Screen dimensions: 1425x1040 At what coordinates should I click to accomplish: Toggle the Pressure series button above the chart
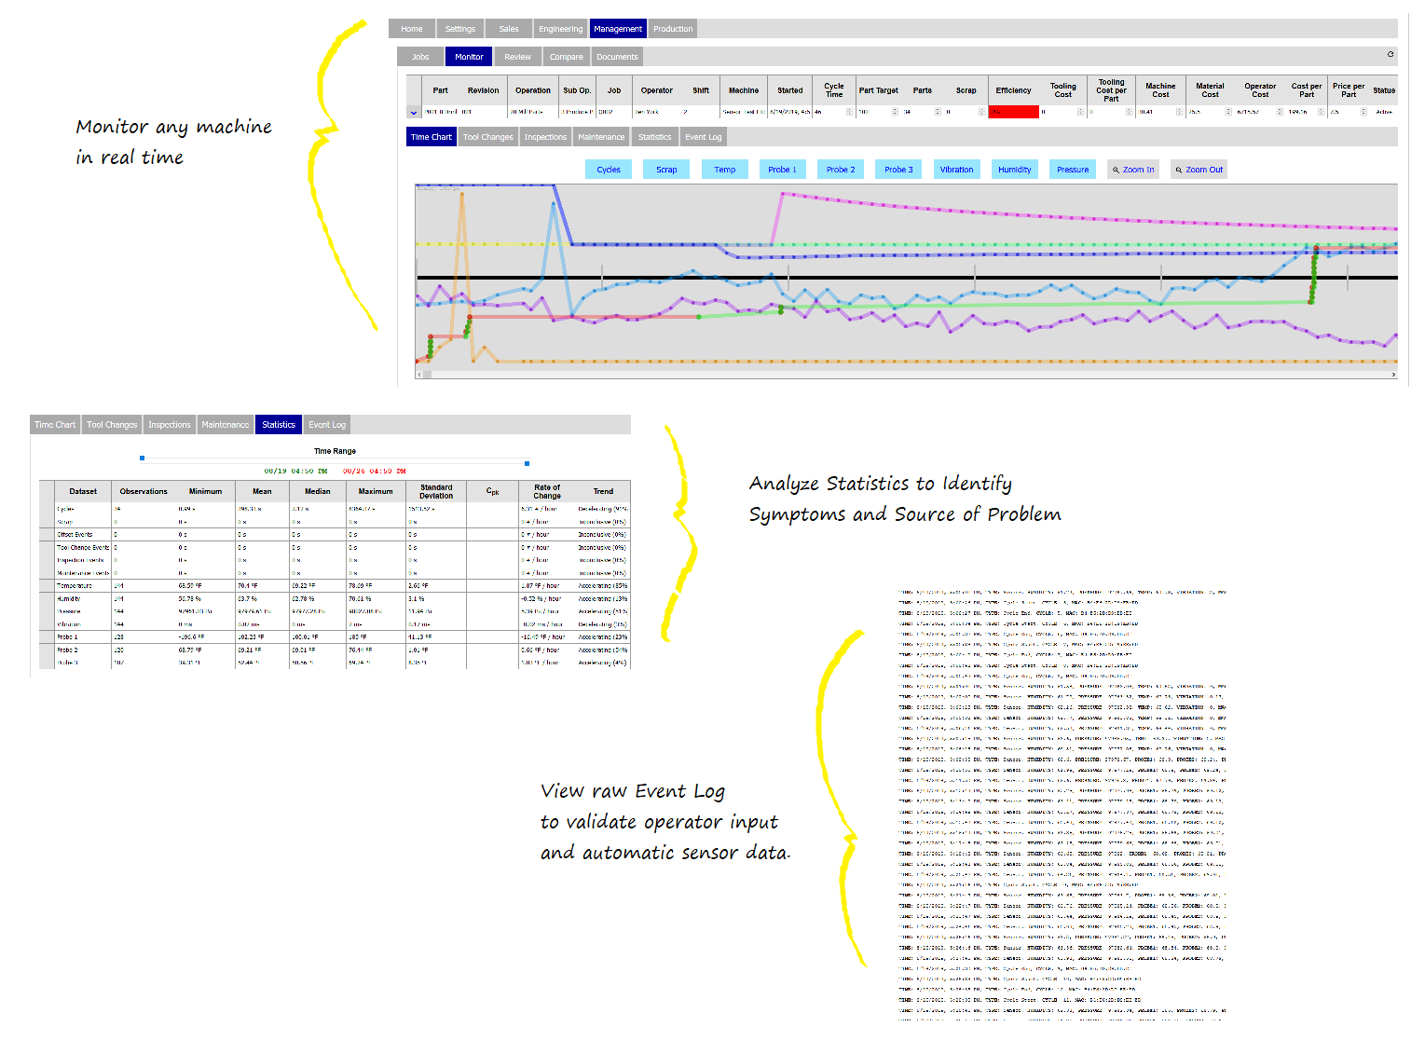(1073, 170)
